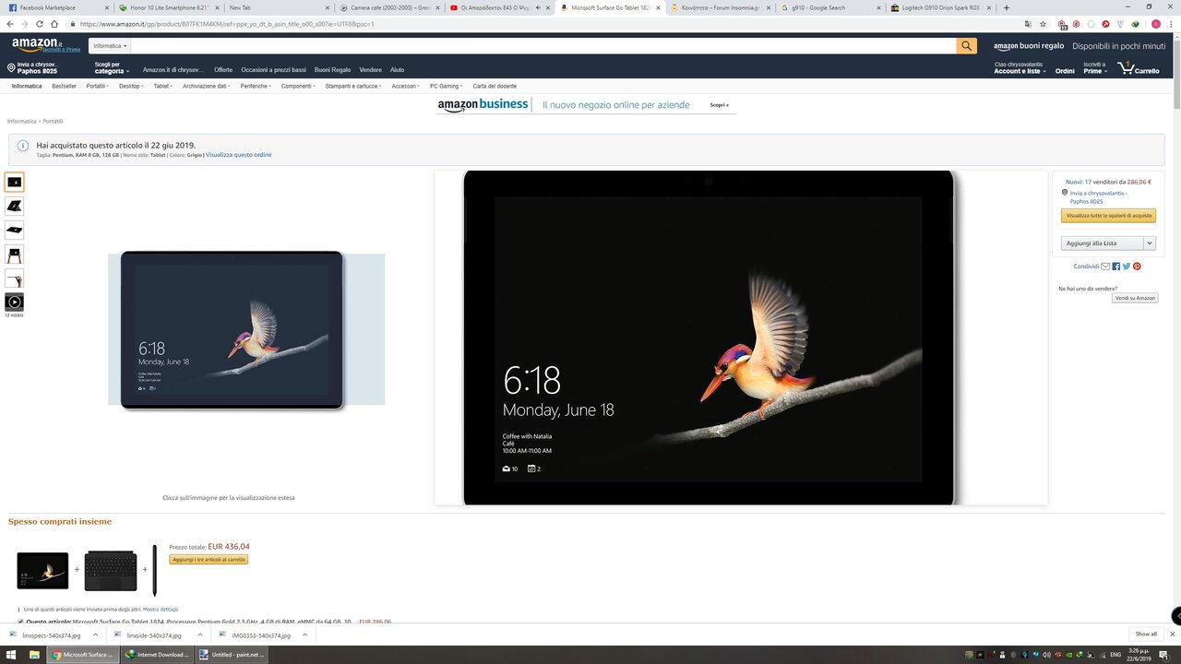
Task: Open File Explorer from taskbar
Action: [33, 655]
